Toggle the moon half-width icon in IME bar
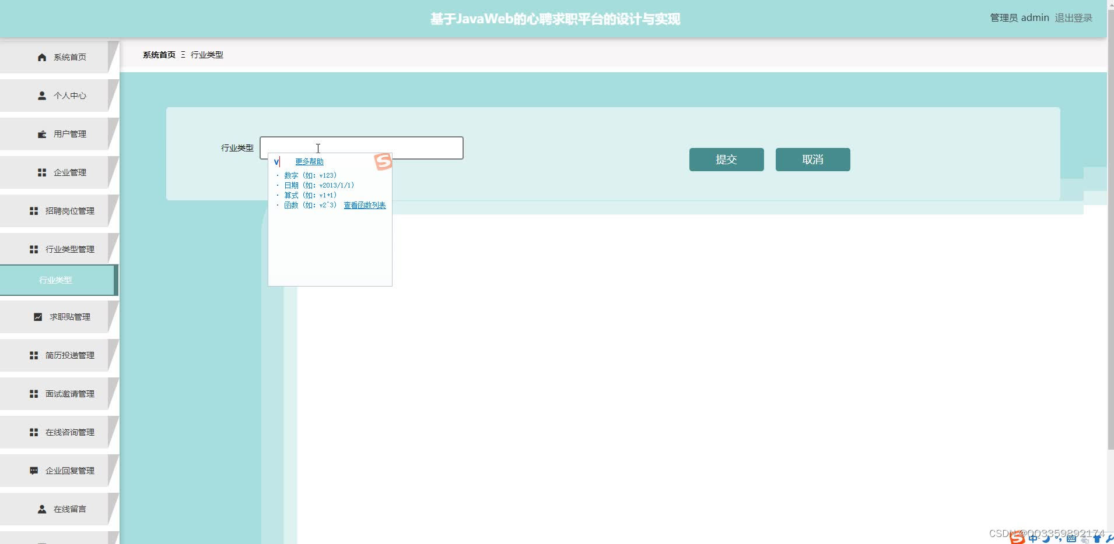1114x544 pixels. click(1046, 538)
